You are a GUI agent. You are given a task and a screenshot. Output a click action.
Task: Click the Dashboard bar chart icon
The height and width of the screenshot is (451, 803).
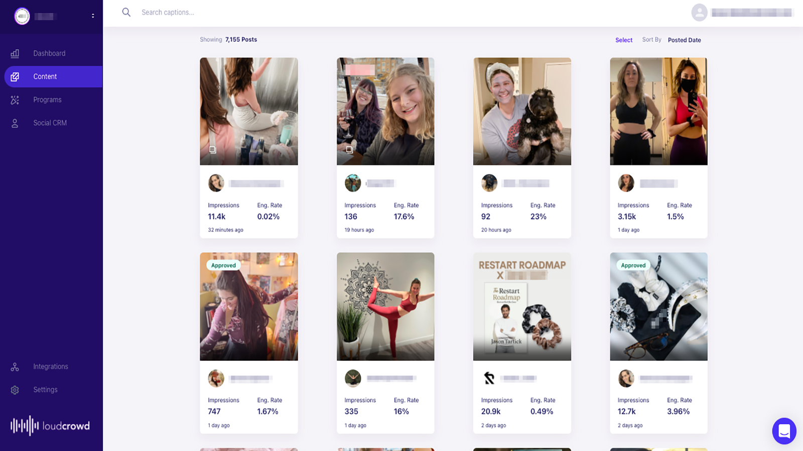15,53
